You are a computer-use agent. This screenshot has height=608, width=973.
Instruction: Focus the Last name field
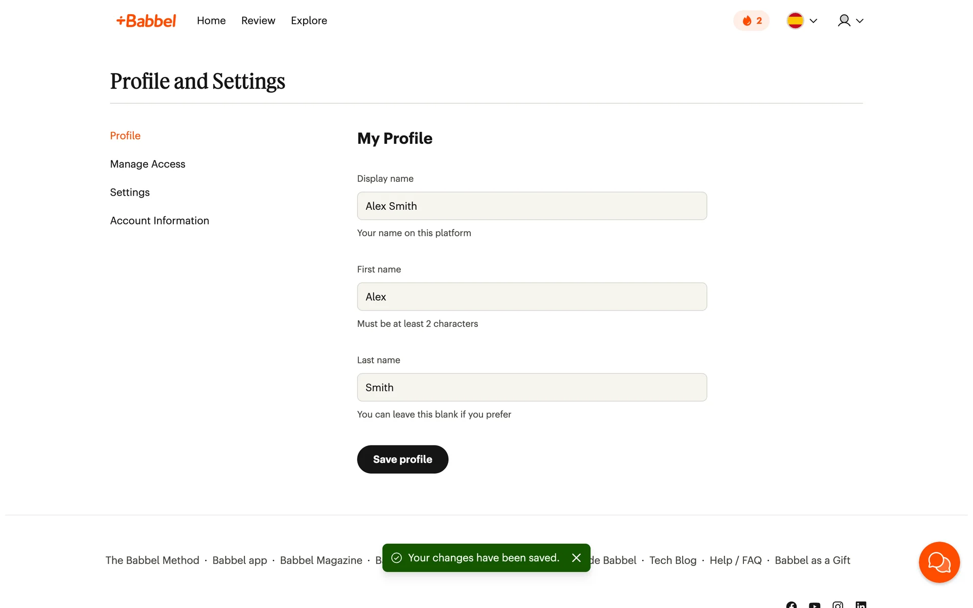532,388
